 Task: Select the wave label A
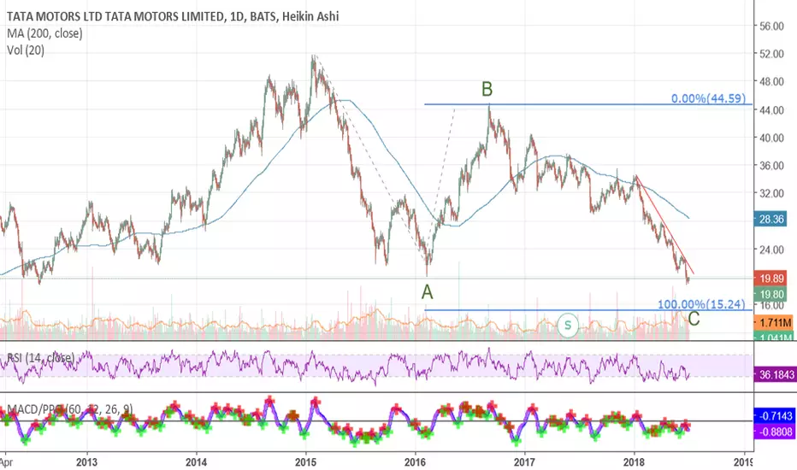coord(427,292)
